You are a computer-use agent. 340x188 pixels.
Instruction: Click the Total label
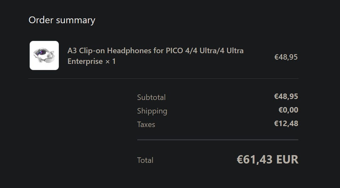[x=145, y=160]
